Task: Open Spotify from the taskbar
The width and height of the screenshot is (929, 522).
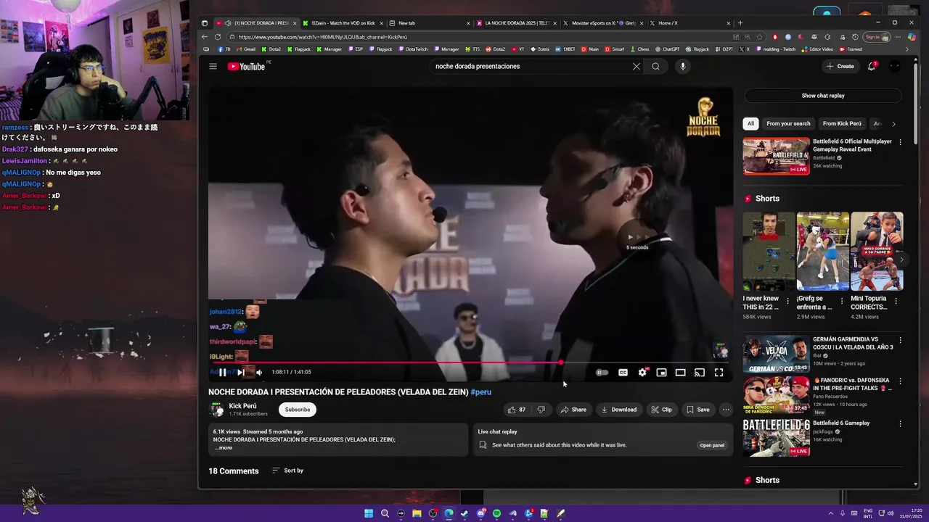Action: coord(496,513)
